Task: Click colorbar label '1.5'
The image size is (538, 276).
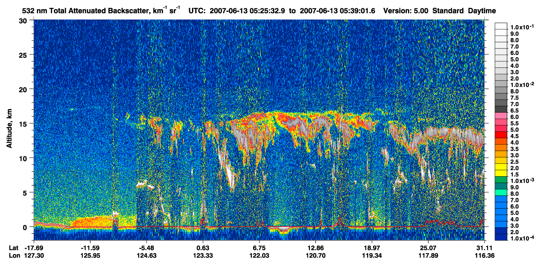Action: 515,175
